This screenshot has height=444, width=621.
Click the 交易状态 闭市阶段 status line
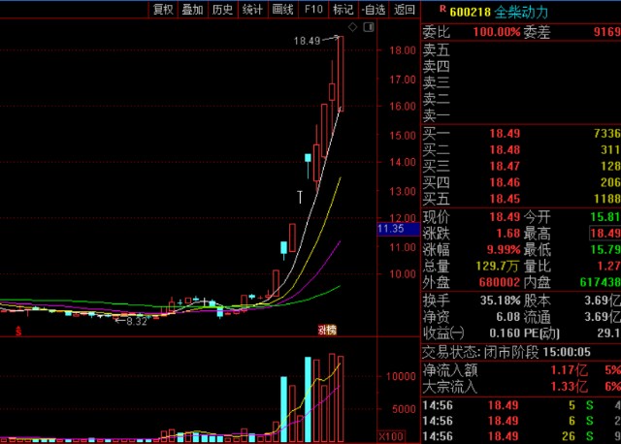[x=507, y=352]
